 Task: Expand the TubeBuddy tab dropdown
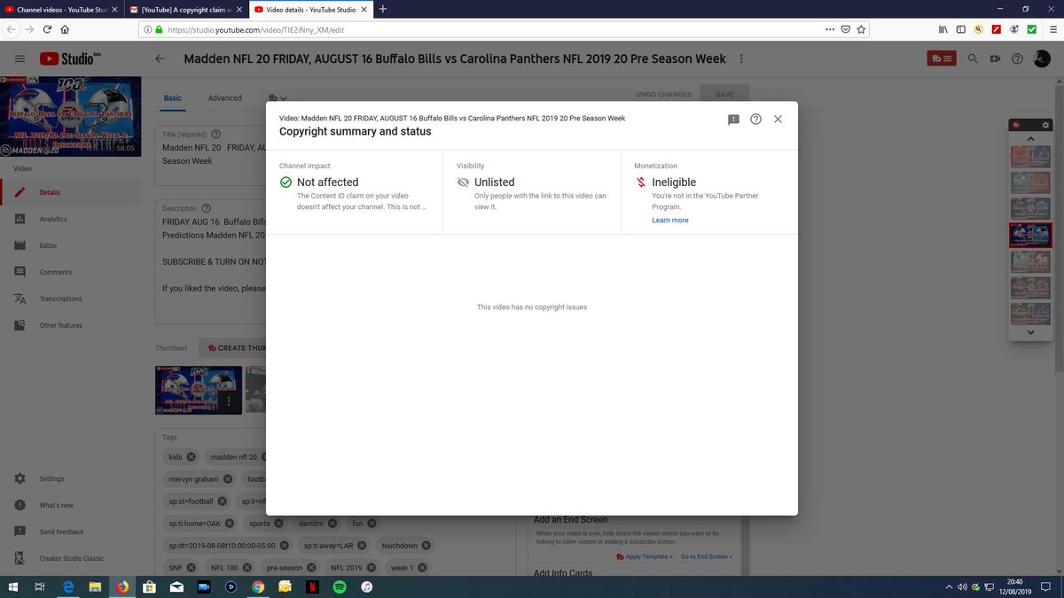coord(278,98)
